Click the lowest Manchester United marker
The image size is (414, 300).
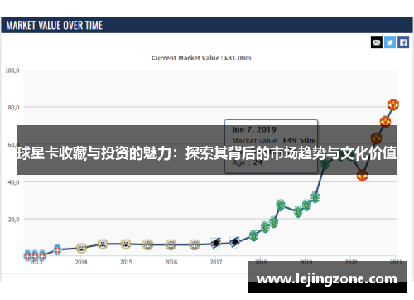point(362,175)
